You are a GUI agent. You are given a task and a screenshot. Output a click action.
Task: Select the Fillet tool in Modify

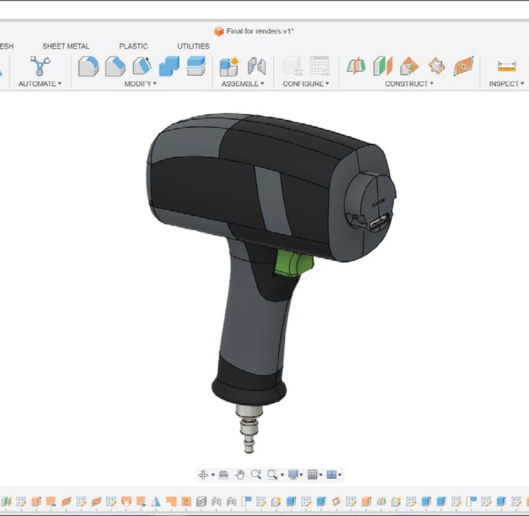coord(88,66)
